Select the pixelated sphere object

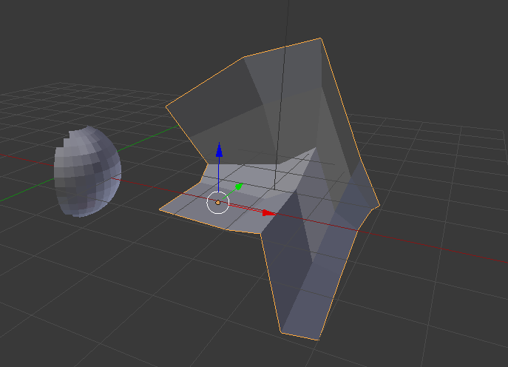click(x=87, y=171)
